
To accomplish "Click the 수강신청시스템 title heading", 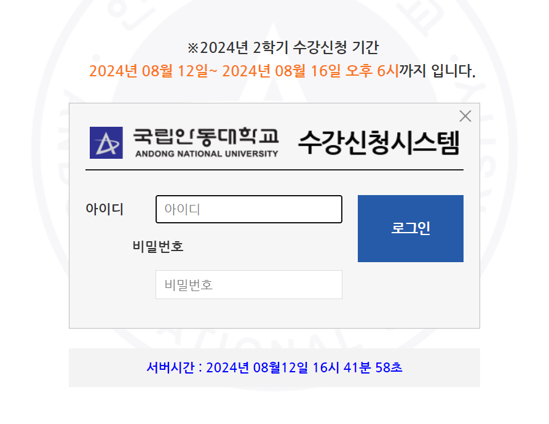I will click(379, 143).
